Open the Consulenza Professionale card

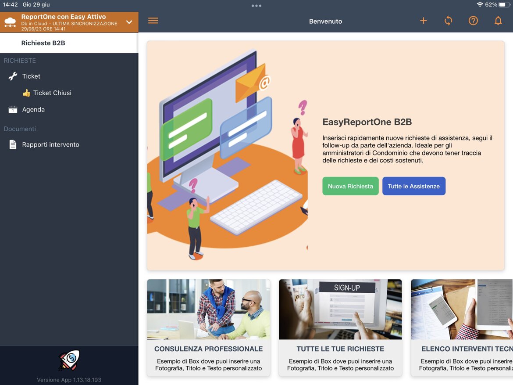[x=208, y=327]
